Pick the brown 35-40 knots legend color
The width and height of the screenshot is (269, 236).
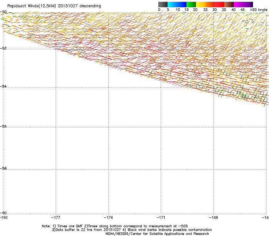pyautogui.click(x=229, y=4)
